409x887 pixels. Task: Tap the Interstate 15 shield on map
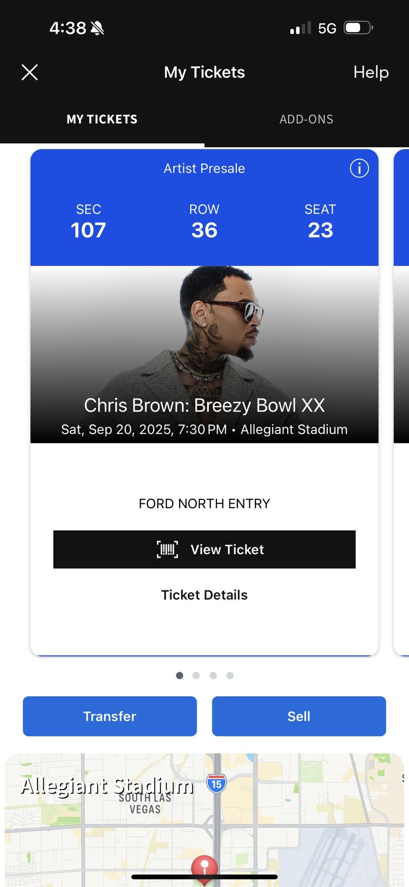(217, 784)
